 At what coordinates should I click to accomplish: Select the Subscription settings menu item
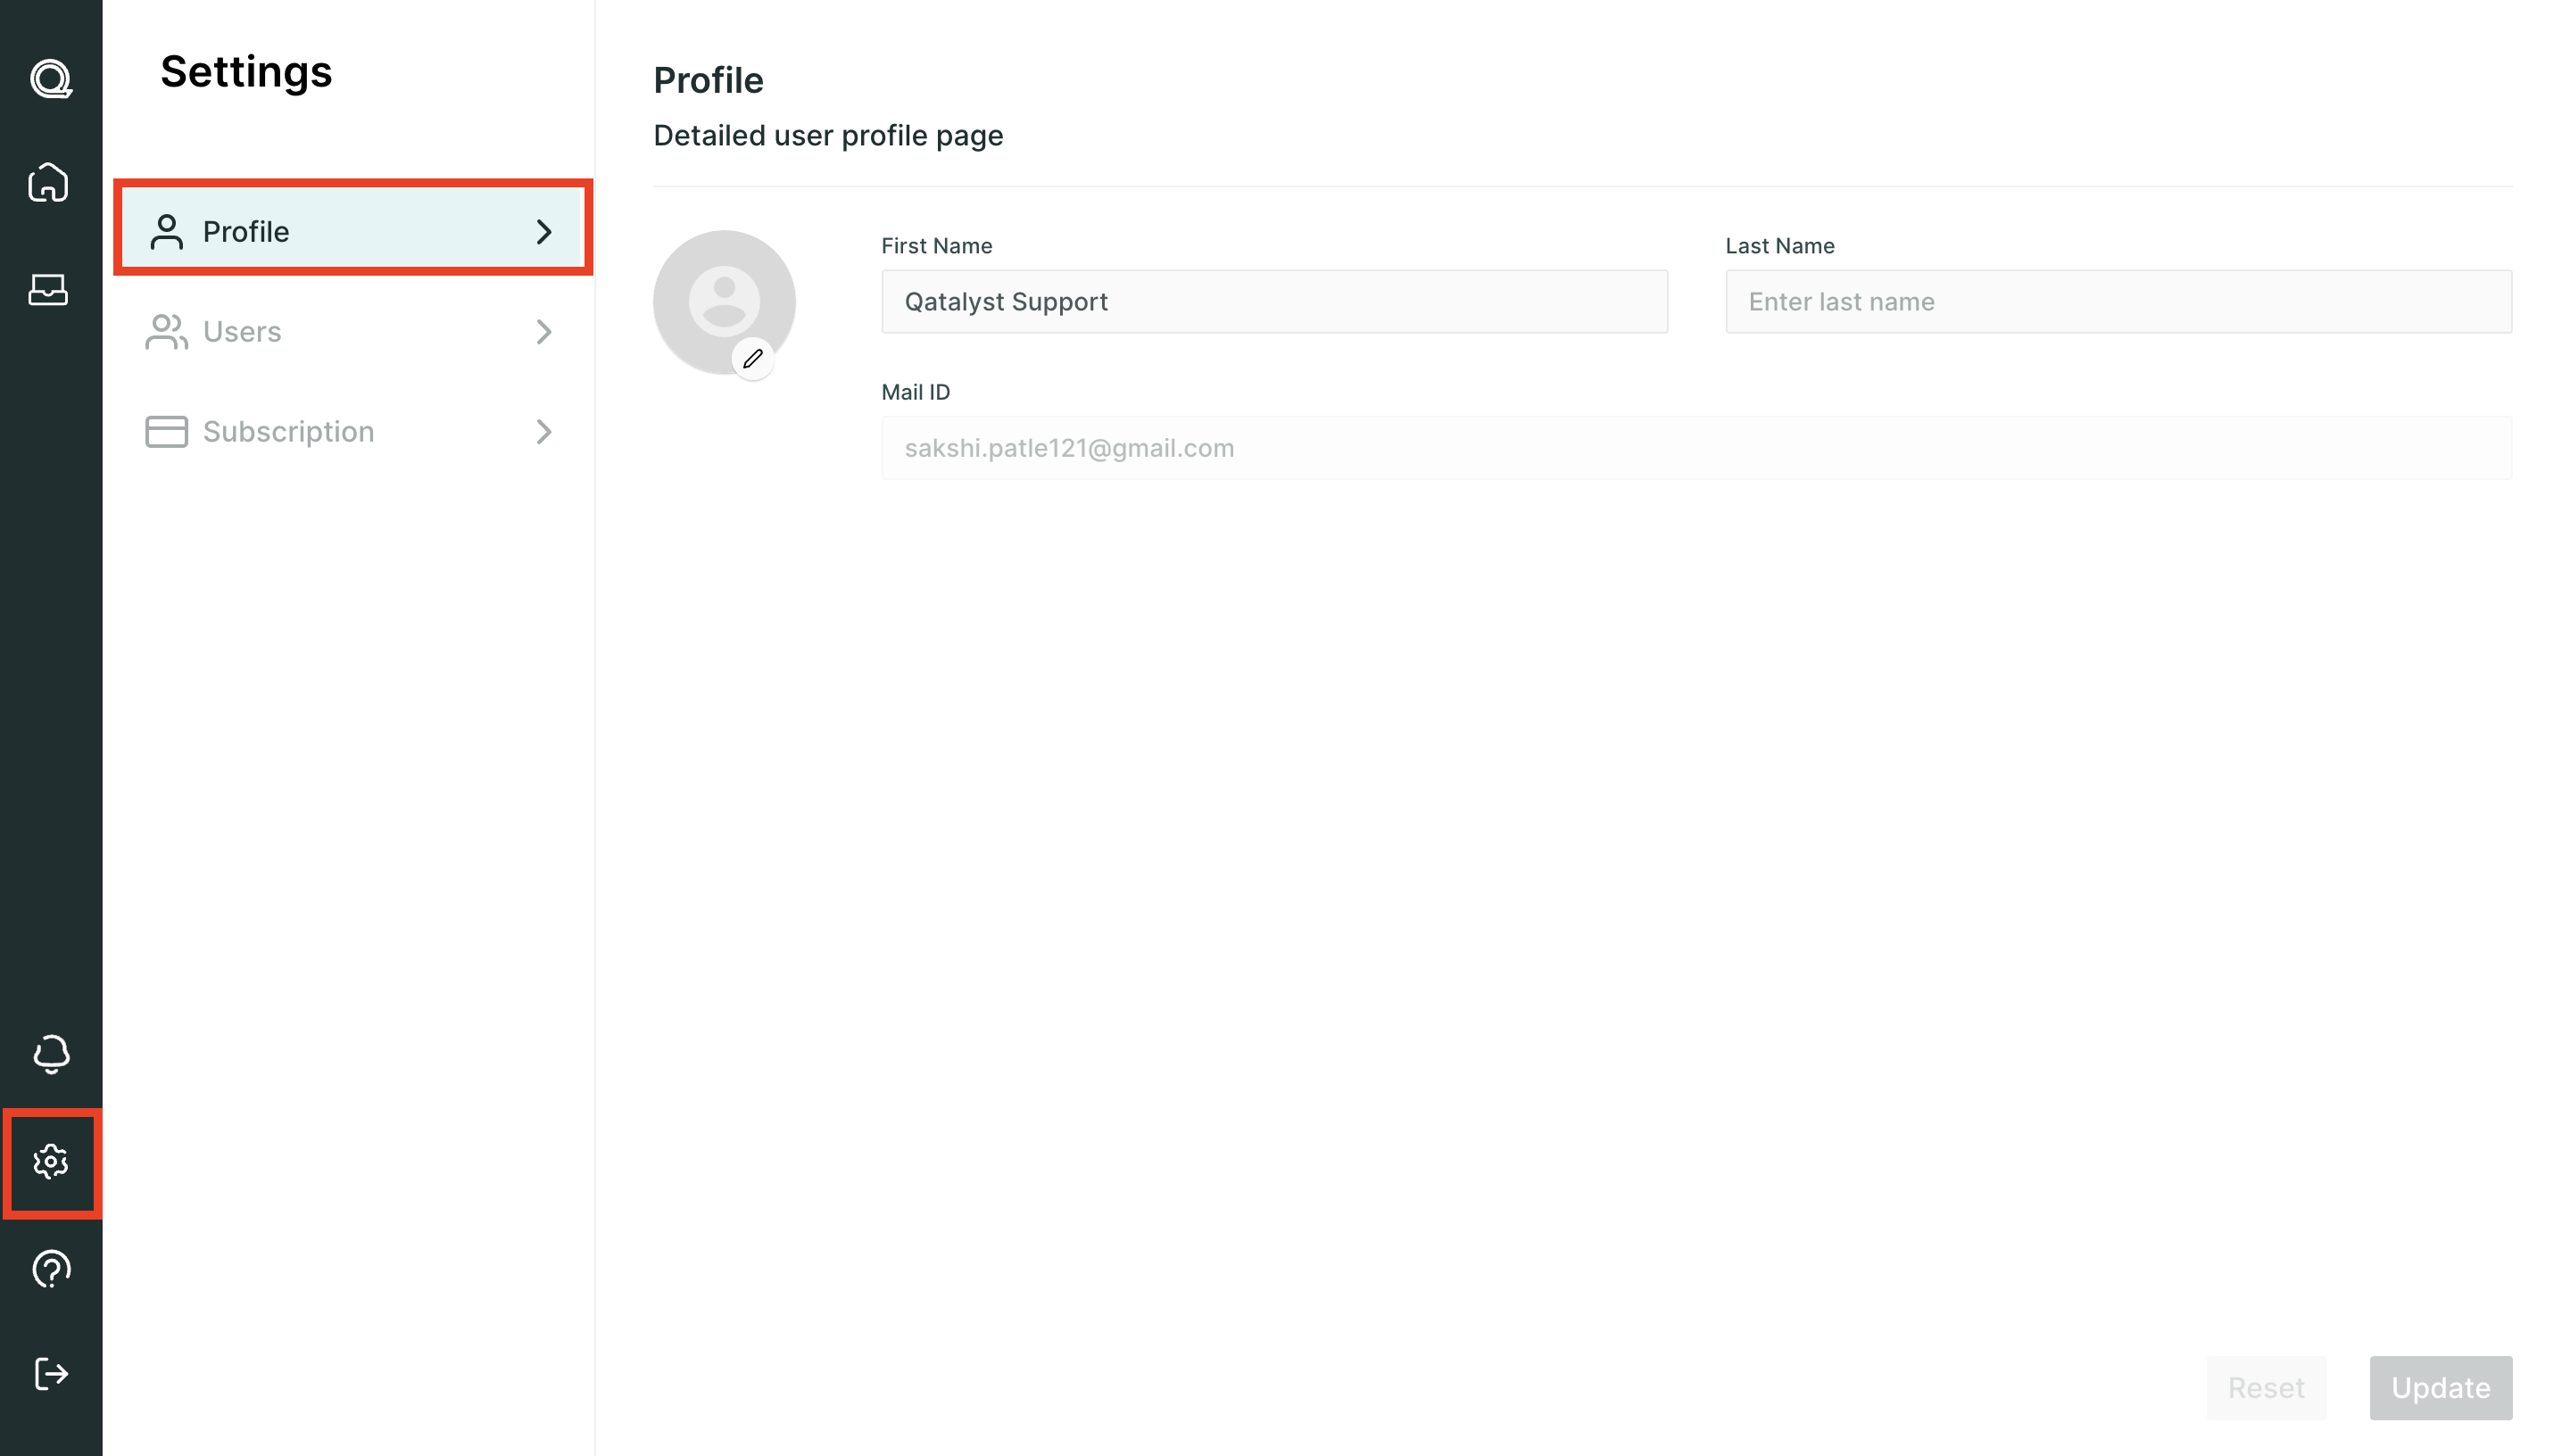(353, 432)
